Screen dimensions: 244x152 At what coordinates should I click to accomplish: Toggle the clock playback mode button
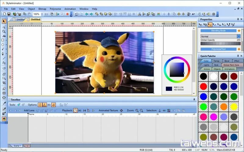tap(75, 111)
